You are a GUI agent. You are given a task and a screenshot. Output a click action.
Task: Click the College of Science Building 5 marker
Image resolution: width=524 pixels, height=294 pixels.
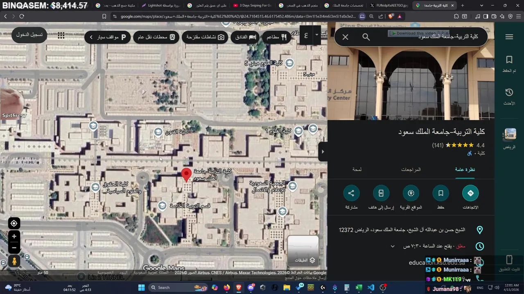(x=289, y=63)
